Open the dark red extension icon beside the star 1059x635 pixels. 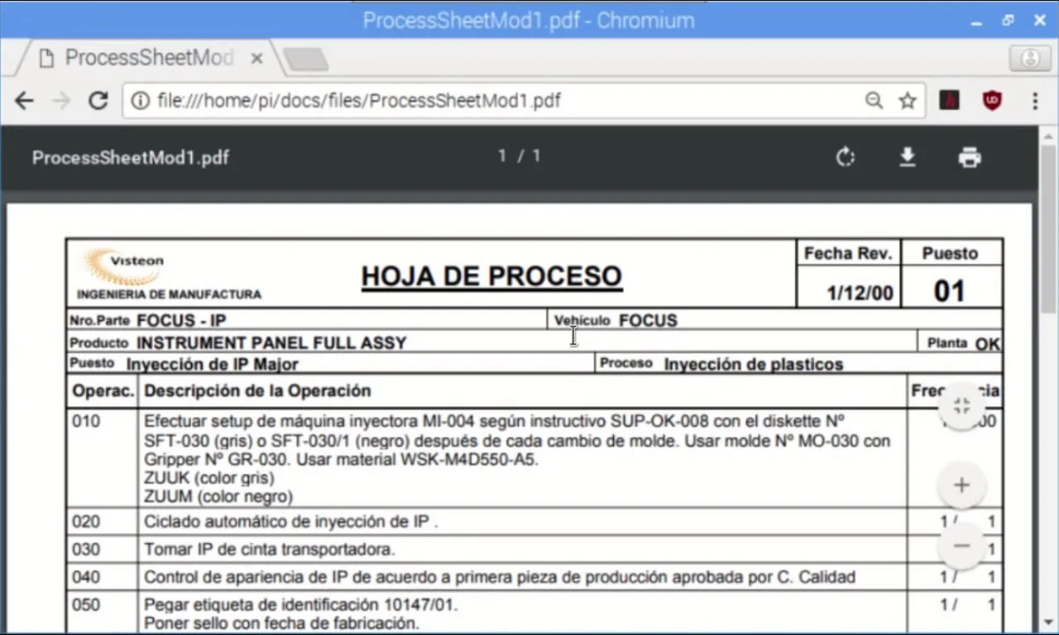950,101
